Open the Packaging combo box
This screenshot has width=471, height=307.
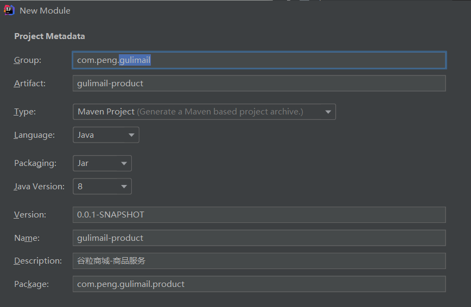pyautogui.click(x=102, y=163)
